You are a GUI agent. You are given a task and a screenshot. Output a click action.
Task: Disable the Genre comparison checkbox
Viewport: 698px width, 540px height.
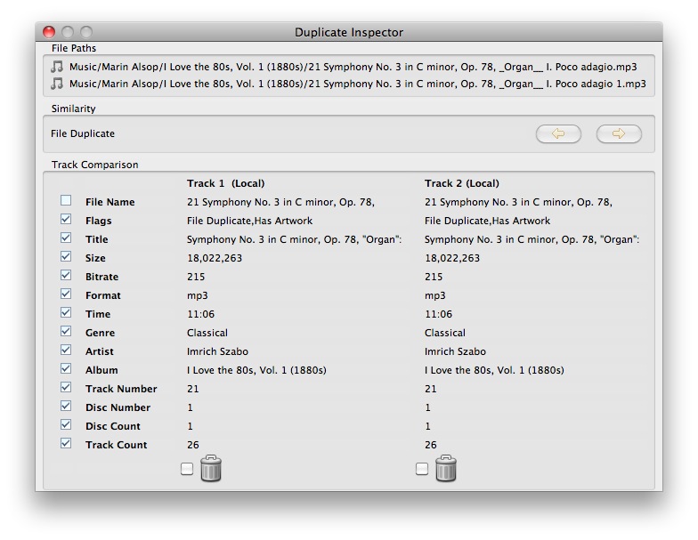pyautogui.click(x=66, y=332)
